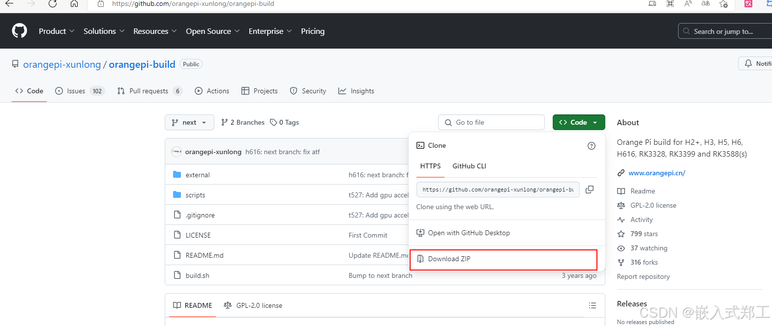The image size is (772, 326).
Task: Open the 0 Tags link
Action: pyautogui.click(x=285, y=122)
